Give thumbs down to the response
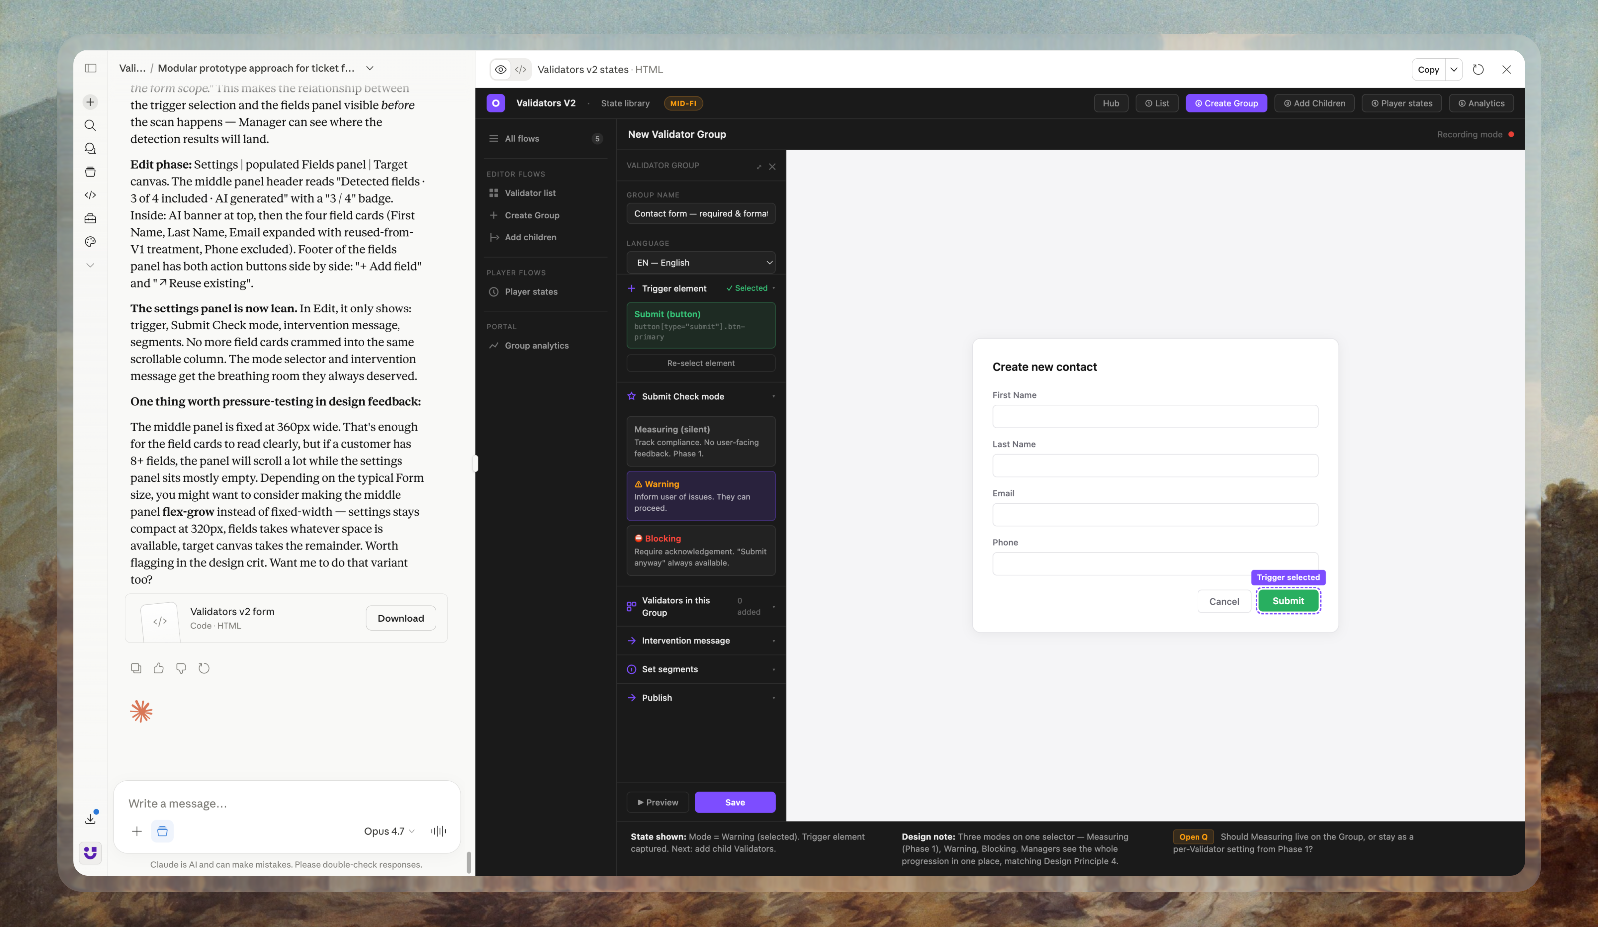Screen dimensions: 1598x927 point(181,668)
